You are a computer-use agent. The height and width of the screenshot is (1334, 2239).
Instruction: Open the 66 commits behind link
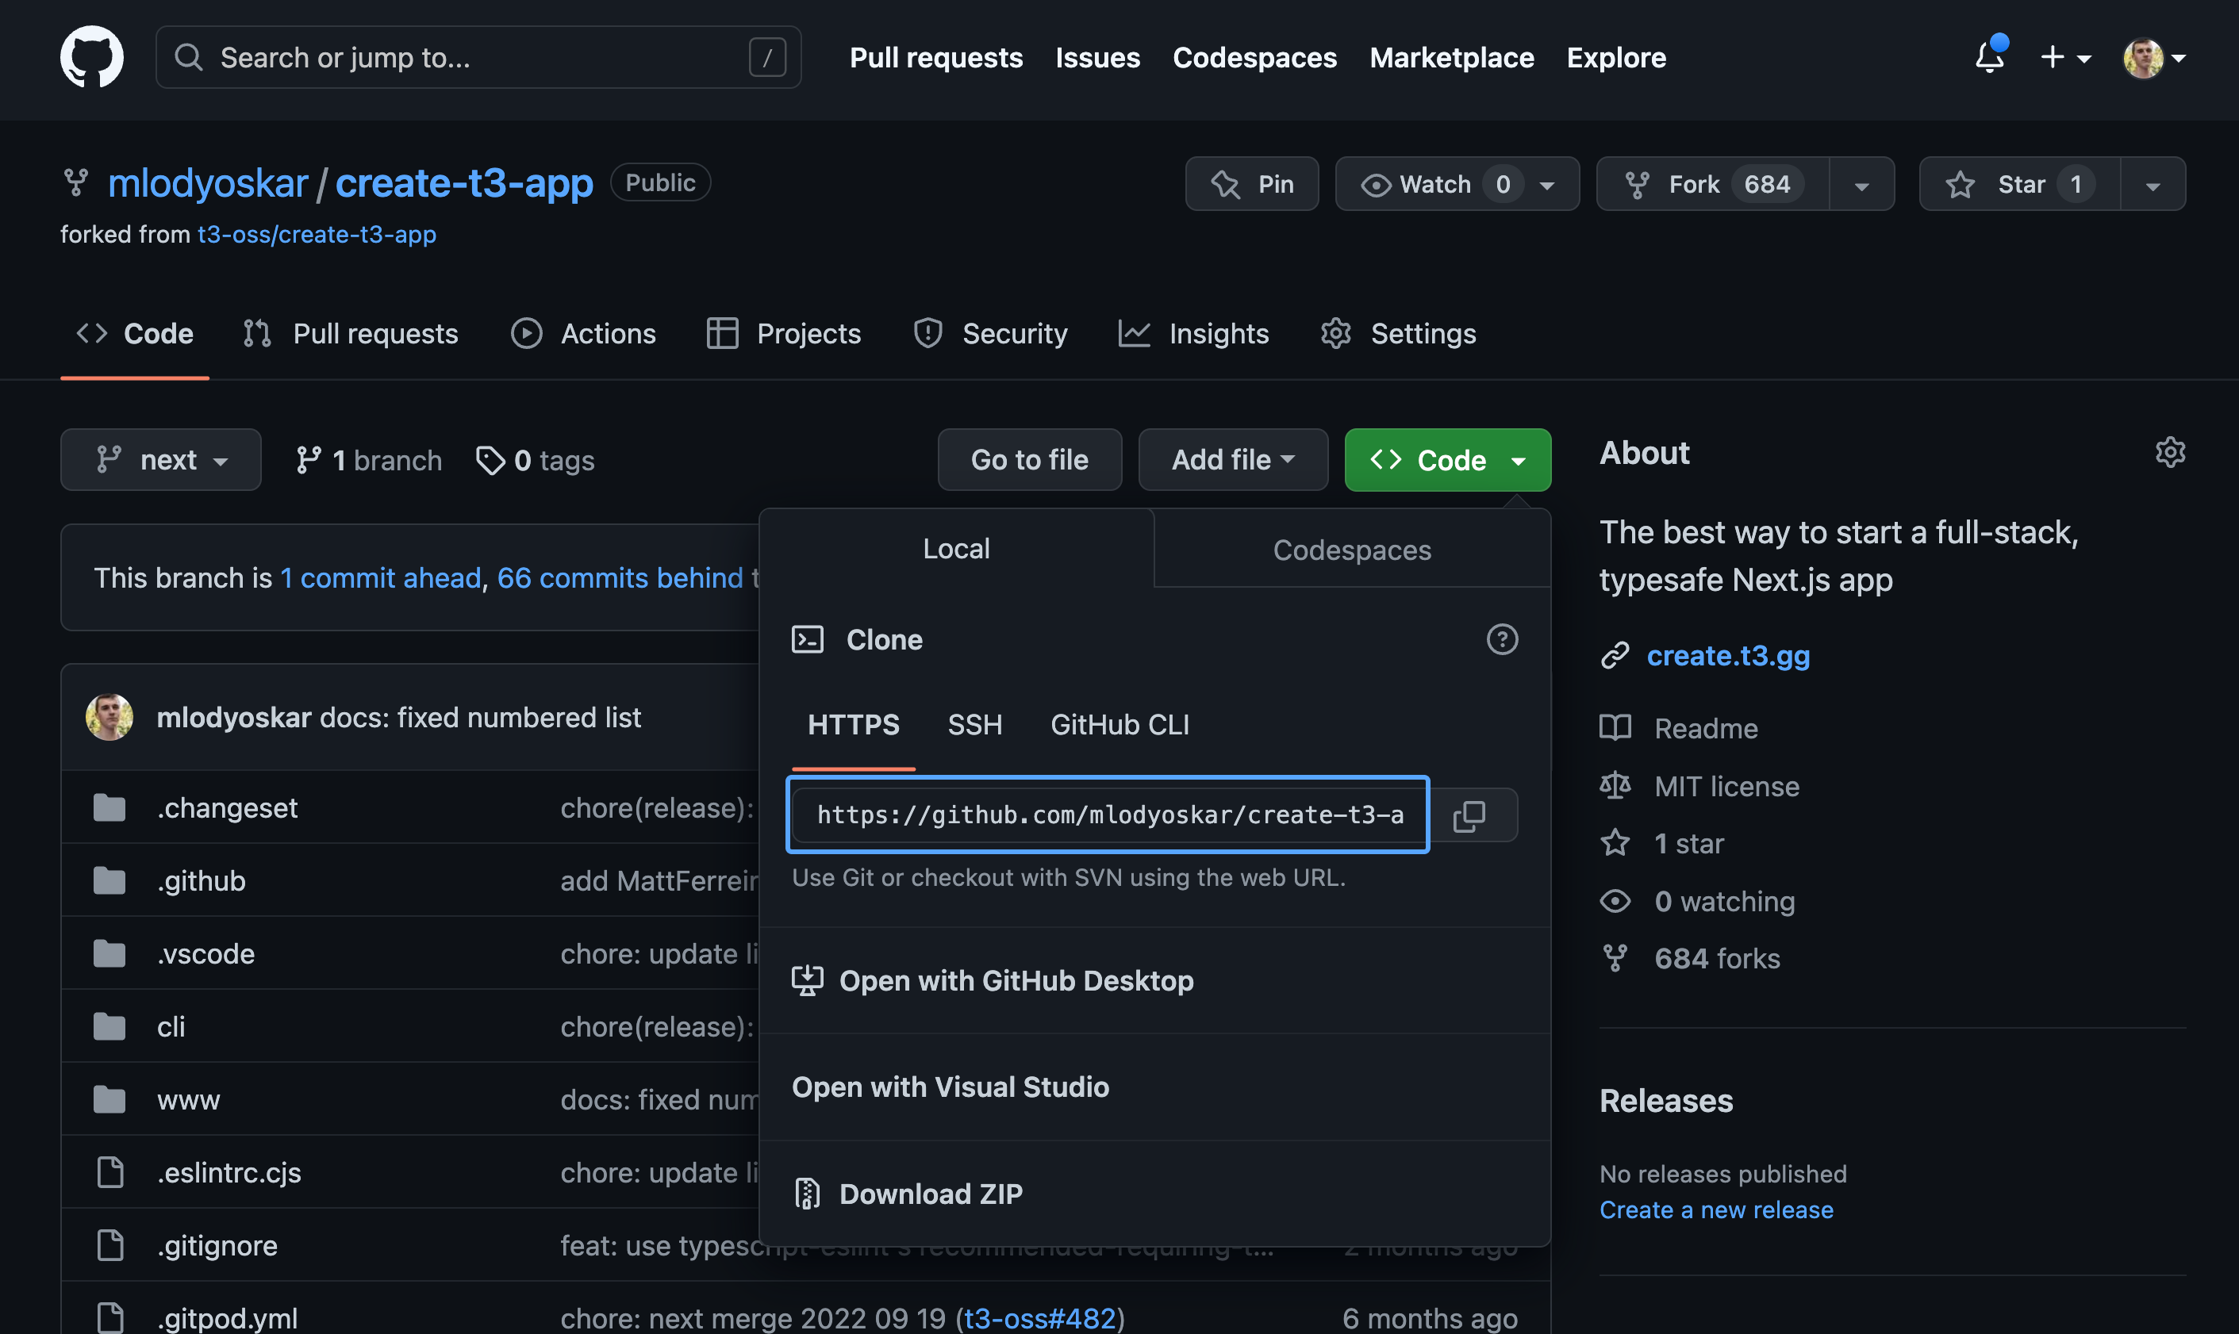620,578
